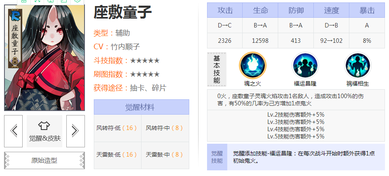
Task: Click the D→B speed grade cell
Action: tap(332, 25)
